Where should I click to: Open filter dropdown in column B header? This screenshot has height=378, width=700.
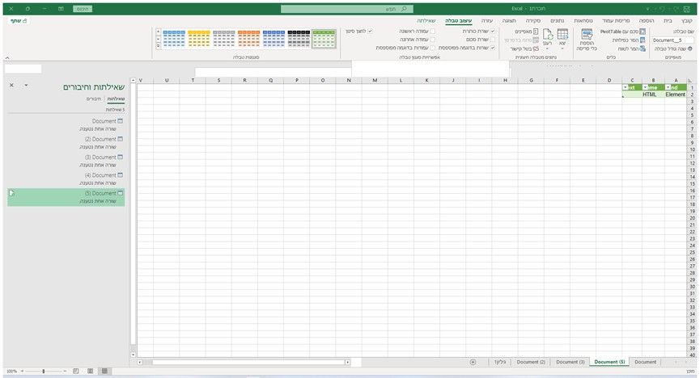pos(645,87)
